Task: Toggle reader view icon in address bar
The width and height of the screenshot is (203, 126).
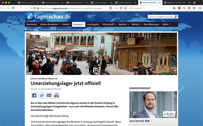Action: [x=110, y=8]
